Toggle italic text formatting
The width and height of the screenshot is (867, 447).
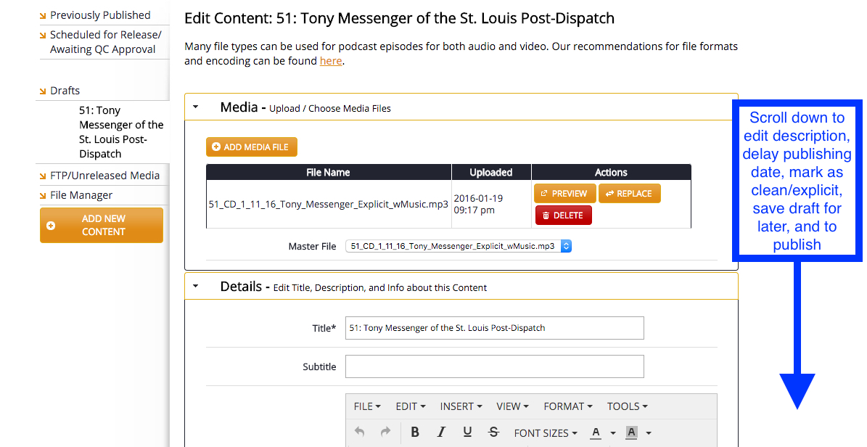coord(441,432)
